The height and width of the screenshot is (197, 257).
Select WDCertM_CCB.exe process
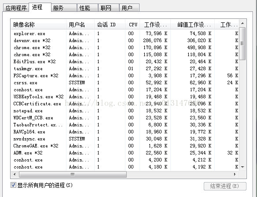pyautogui.click(x=125, y=118)
